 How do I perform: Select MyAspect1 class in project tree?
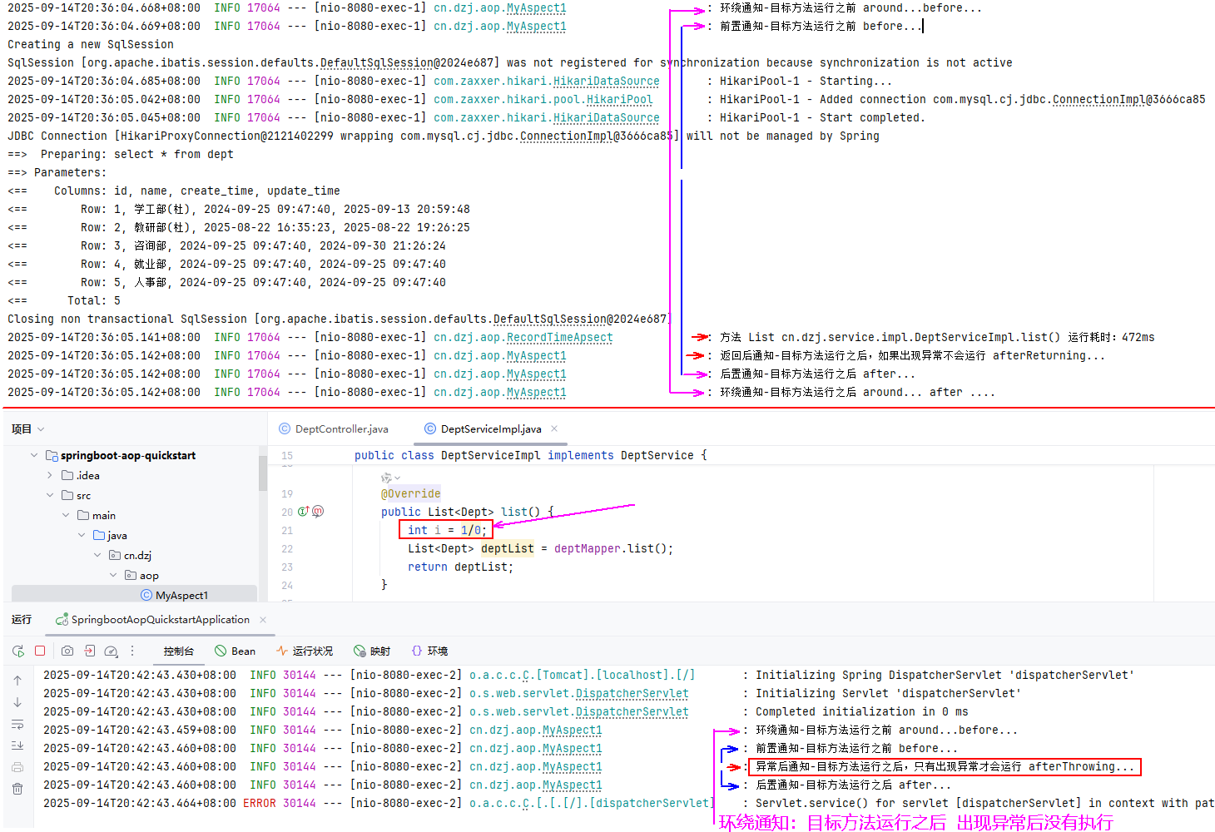coord(181,595)
